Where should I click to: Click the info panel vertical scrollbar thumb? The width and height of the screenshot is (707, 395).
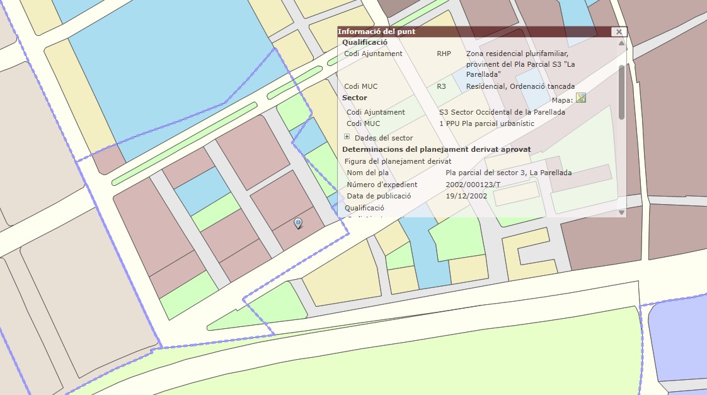621,91
